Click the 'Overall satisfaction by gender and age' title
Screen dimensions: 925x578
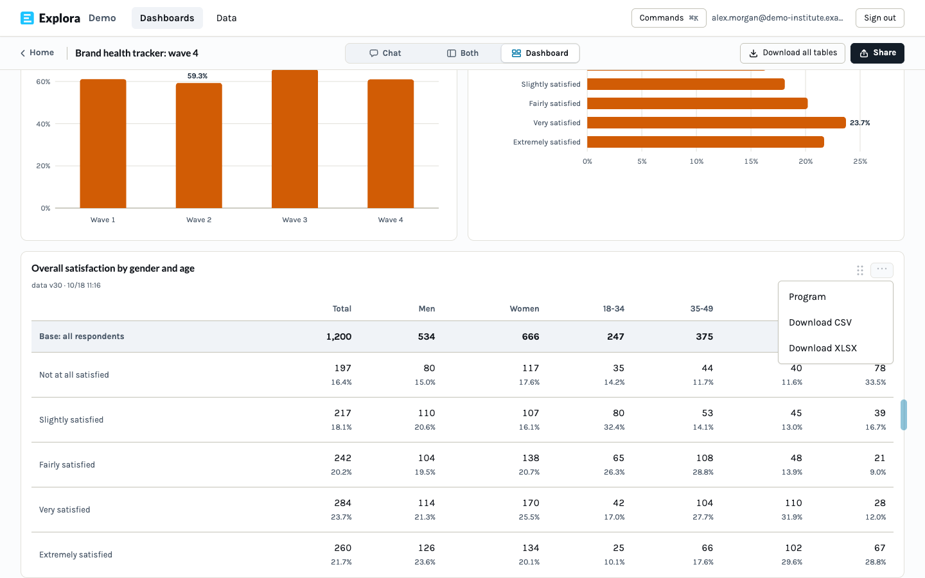(x=113, y=268)
